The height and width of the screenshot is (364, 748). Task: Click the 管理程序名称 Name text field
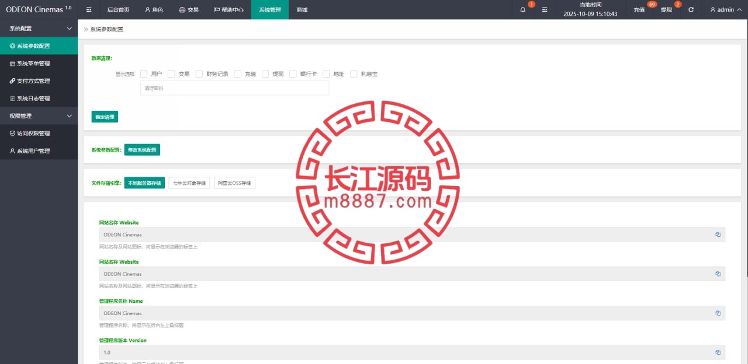point(412,313)
